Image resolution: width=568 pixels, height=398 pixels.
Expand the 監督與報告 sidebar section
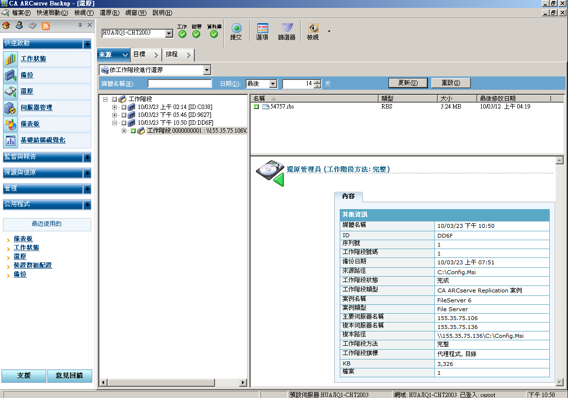coord(87,157)
